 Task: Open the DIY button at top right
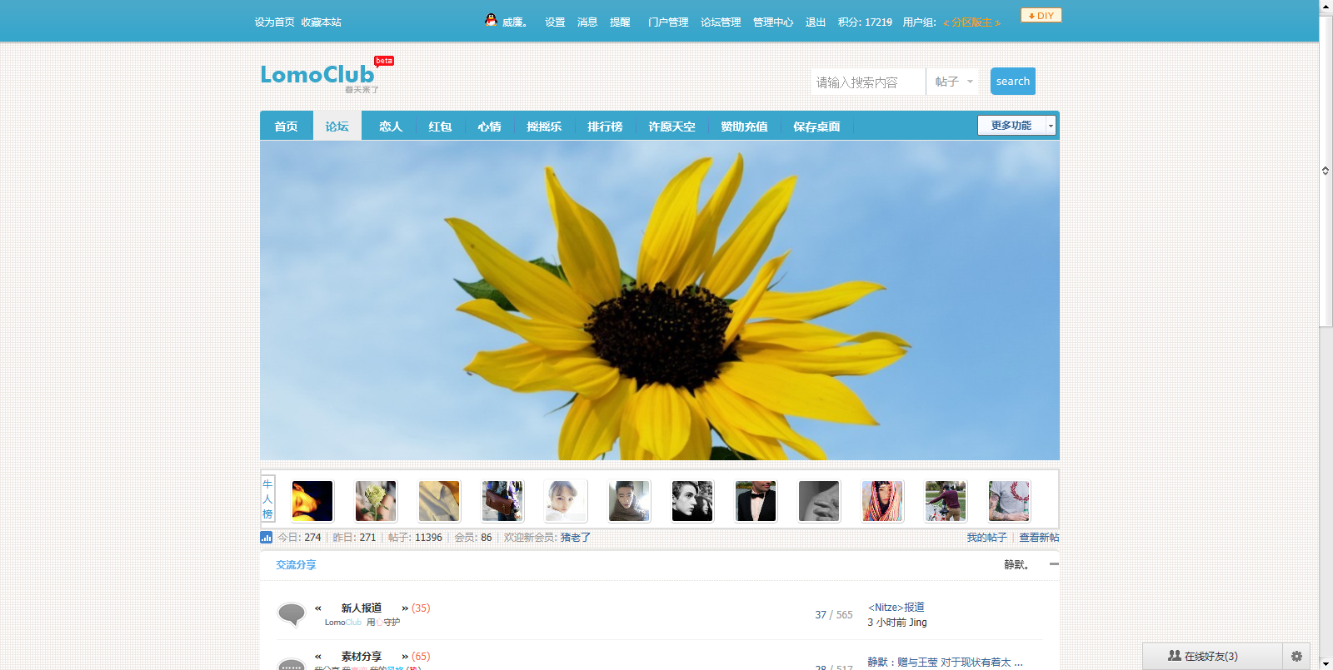(x=1041, y=16)
